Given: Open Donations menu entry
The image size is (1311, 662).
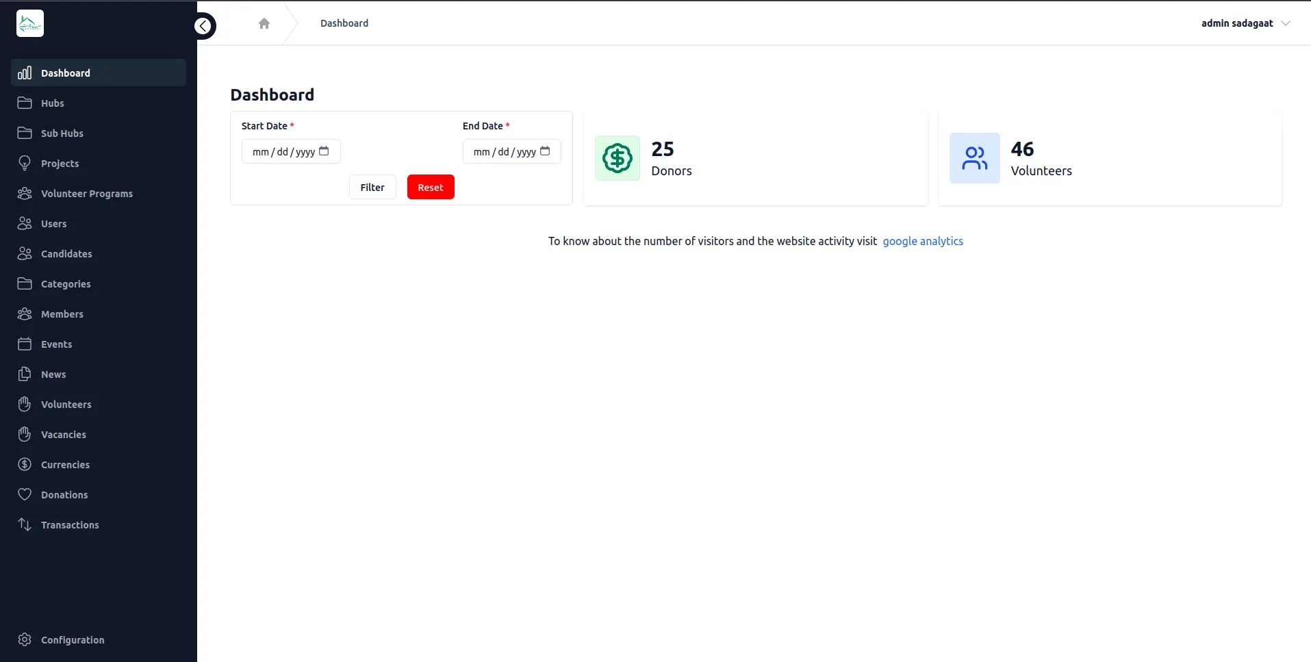Looking at the screenshot, I should click(99, 494).
